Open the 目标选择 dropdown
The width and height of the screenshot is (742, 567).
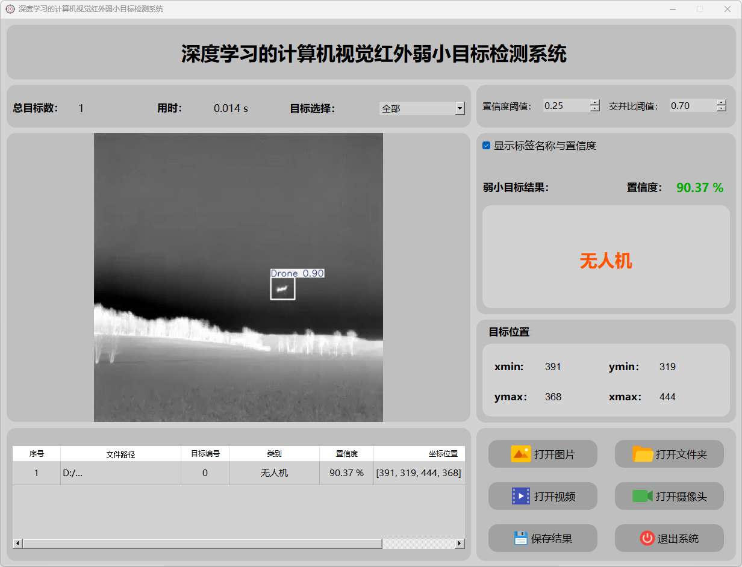[460, 108]
